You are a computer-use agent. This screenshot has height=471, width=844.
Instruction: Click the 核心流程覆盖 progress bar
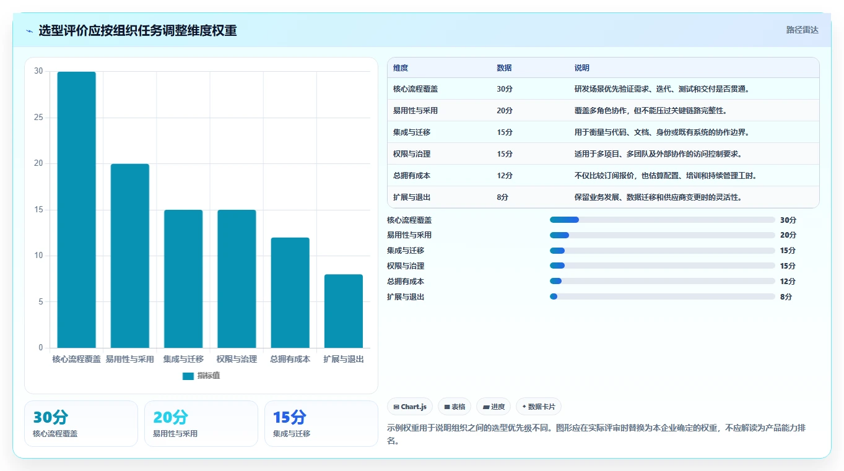click(663, 220)
